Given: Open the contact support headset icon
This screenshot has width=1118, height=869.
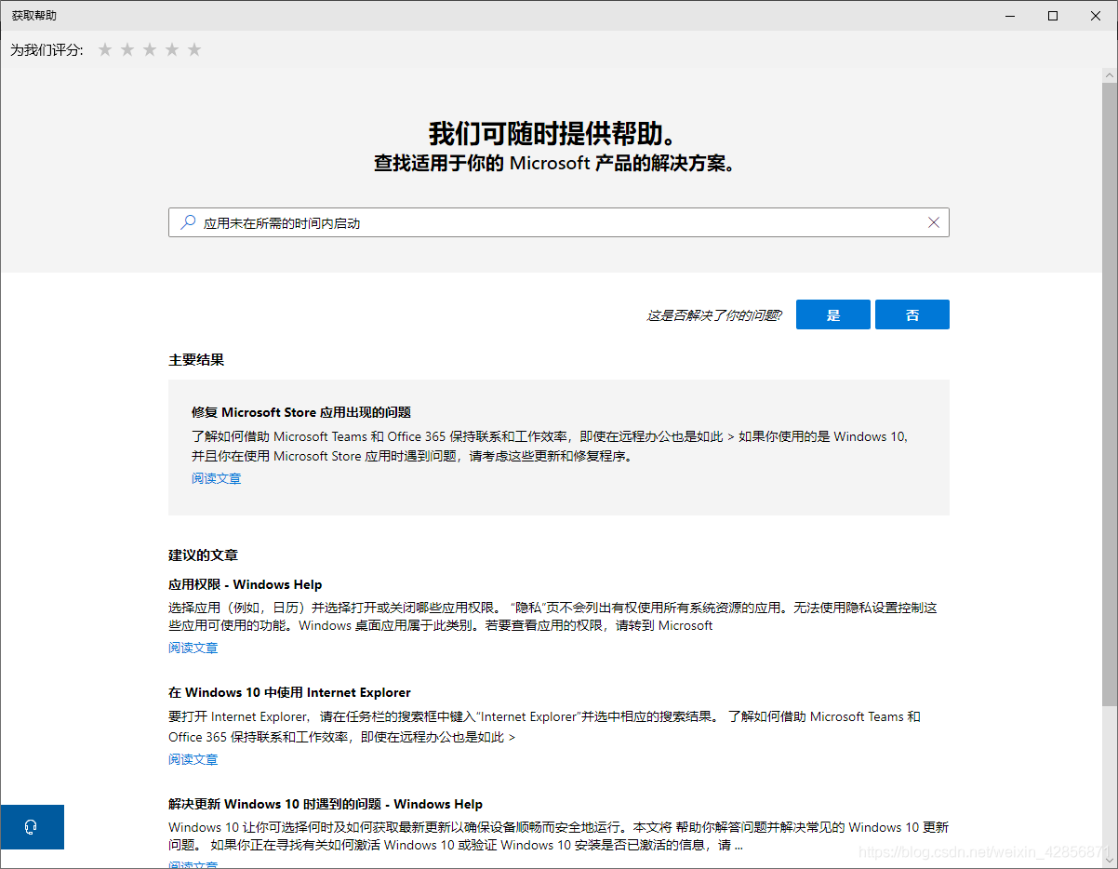Looking at the screenshot, I should coord(32,826).
